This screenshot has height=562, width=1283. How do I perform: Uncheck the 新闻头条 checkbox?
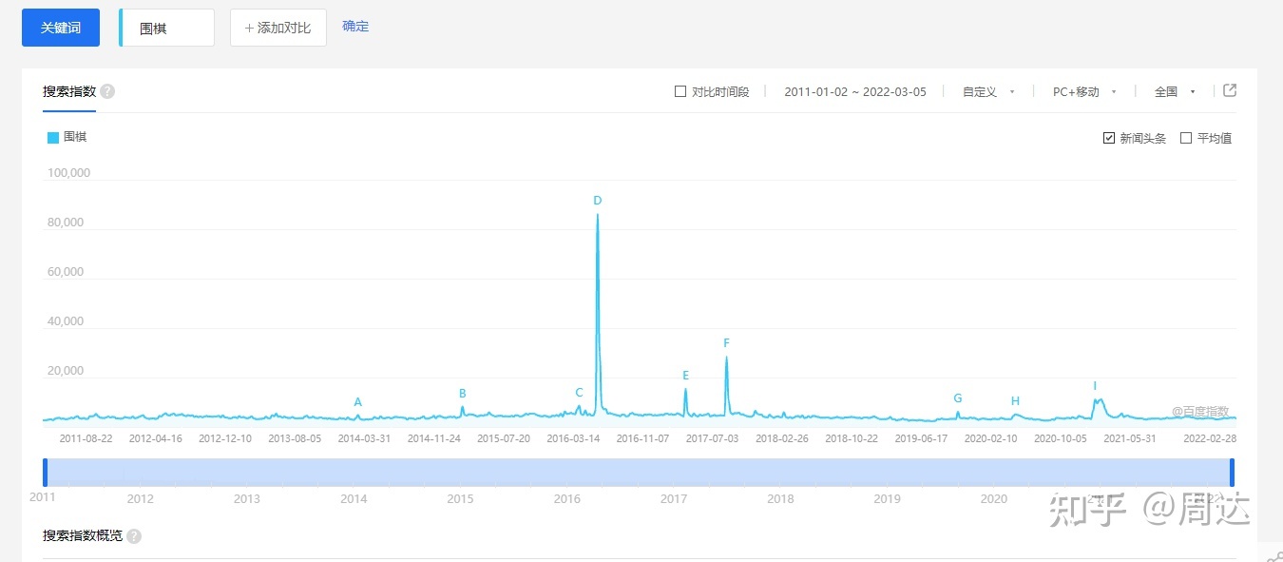(x=1109, y=138)
